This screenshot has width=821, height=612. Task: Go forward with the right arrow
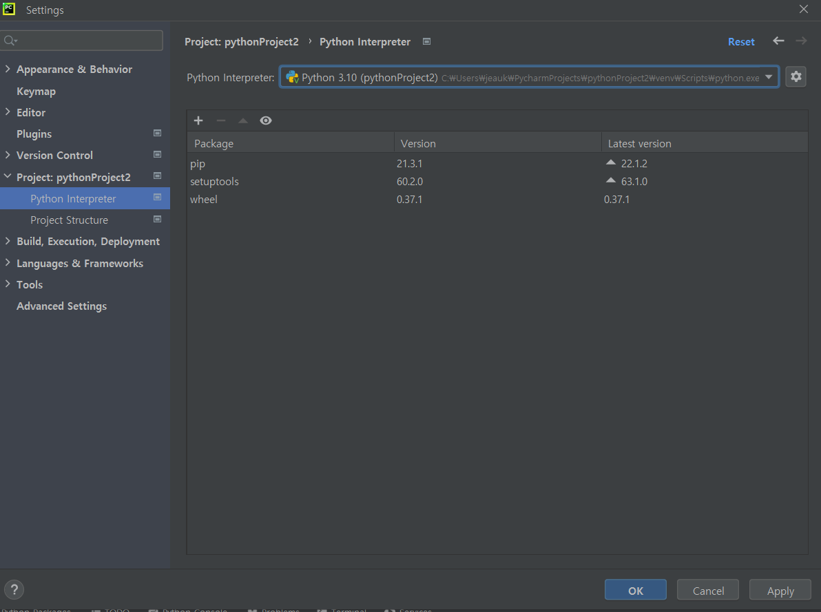pos(801,41)
